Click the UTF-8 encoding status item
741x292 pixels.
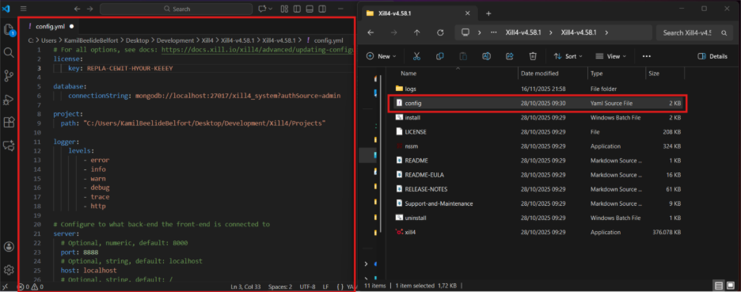click(x=307, y=286)
